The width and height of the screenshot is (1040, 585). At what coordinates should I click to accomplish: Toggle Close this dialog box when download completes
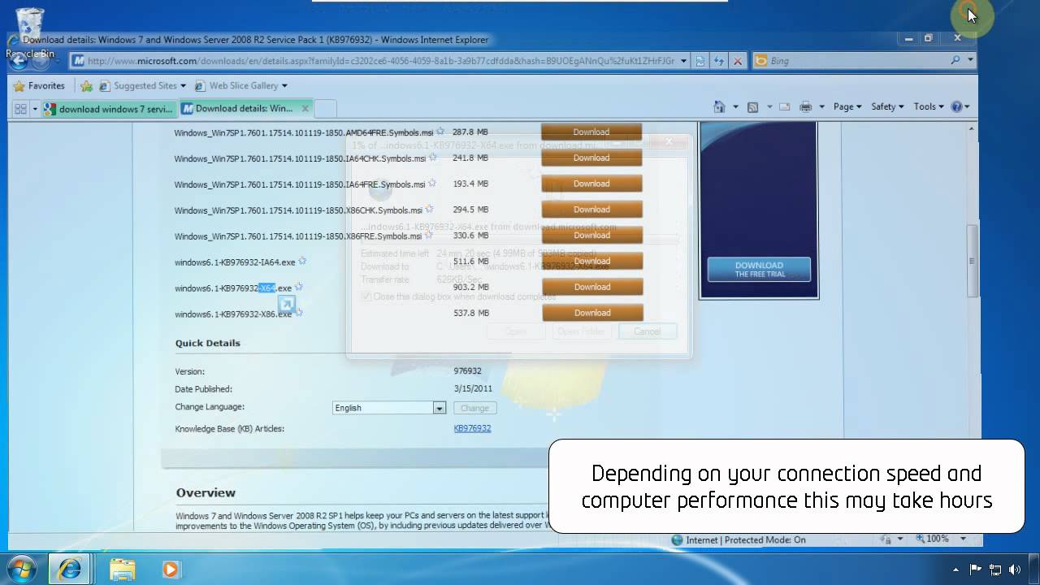coord(366,297)
